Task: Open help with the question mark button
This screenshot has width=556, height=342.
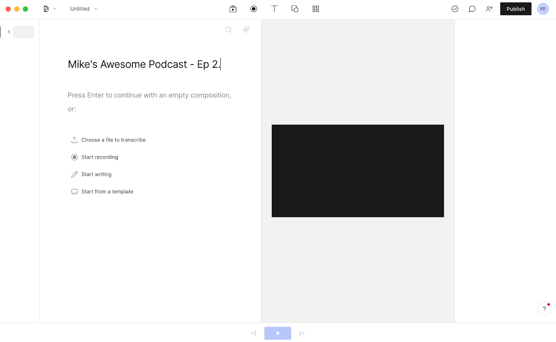Action: click(544, 309)
